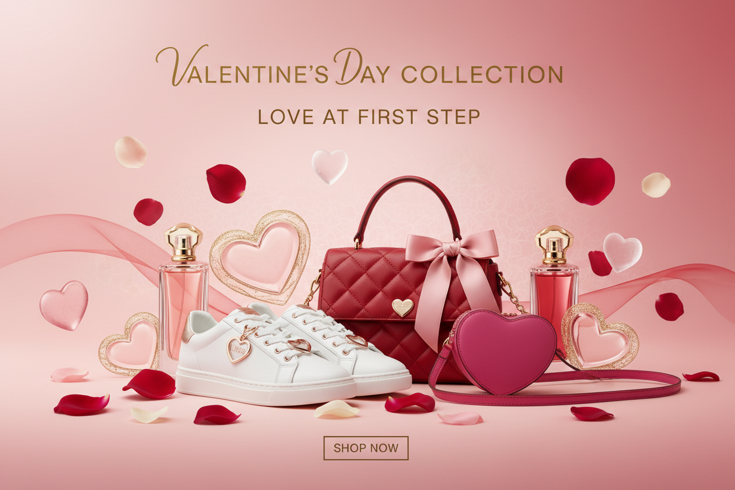Screen dimensions: 735x490
Task: Click the large red rose petal upper right
Action: tap(590, 181)
